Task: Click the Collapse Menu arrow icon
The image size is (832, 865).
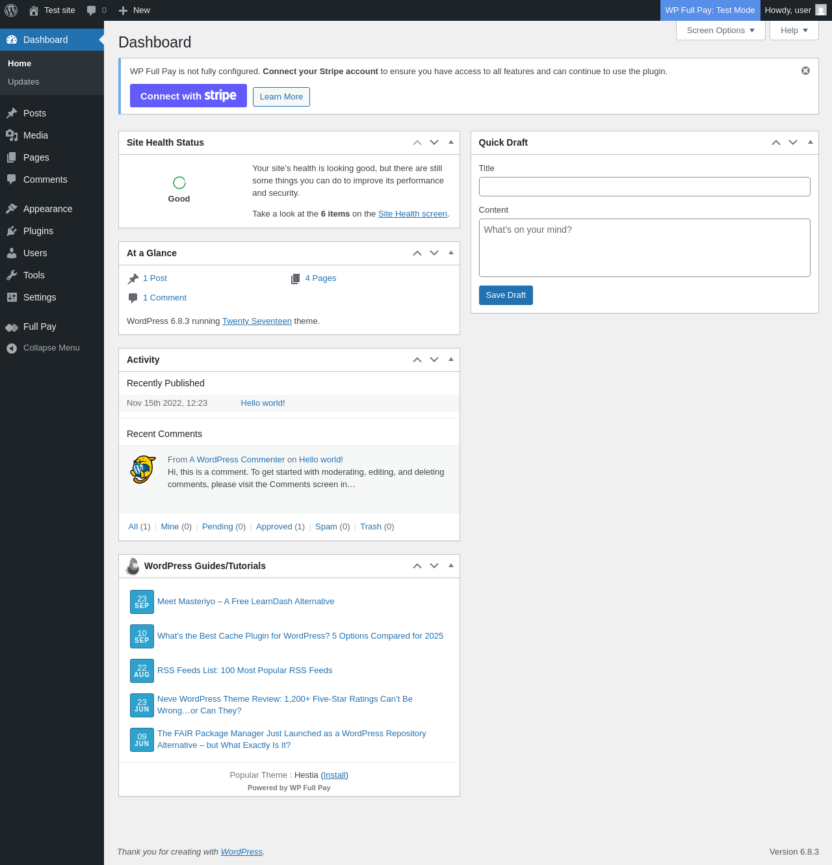Action: [x=12, y=349]
